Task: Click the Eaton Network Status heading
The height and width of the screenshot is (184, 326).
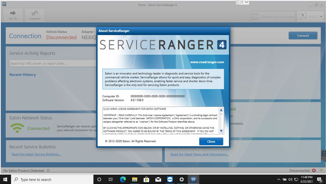Action: click(31, 118)
